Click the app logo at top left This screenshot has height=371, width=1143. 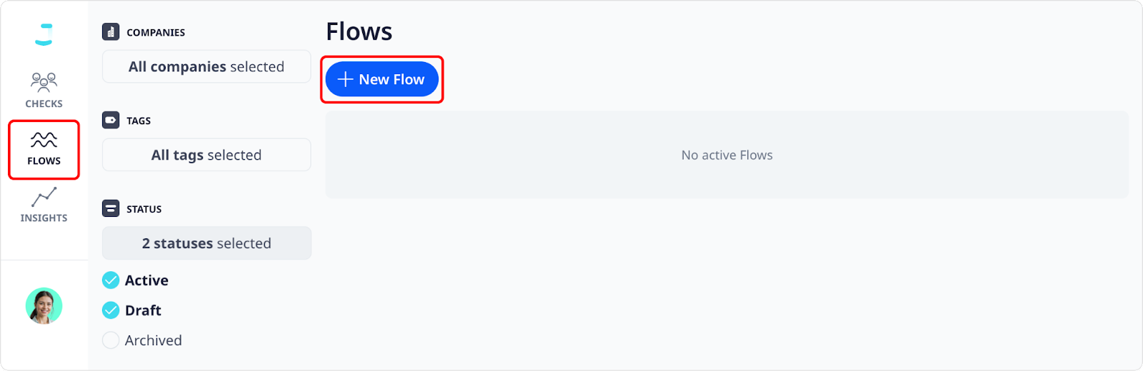click(44, 34)
